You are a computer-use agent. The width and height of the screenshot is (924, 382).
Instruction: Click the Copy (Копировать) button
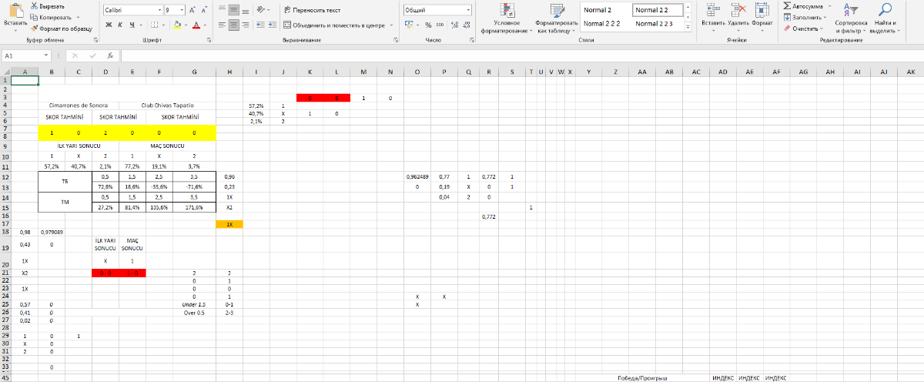[51, 17]
